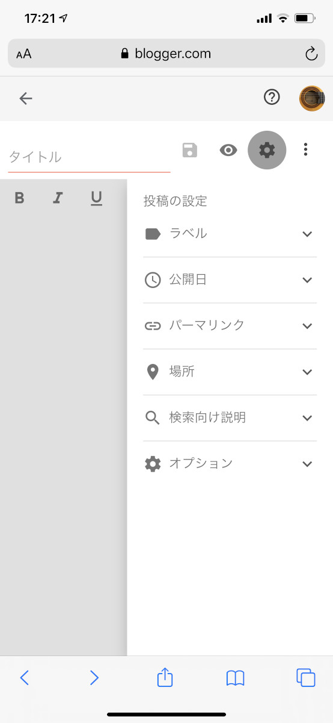Expand the 公開日 section chevron
The height and width of the screenshot is (723, 333).
click(x=307, y=280)
